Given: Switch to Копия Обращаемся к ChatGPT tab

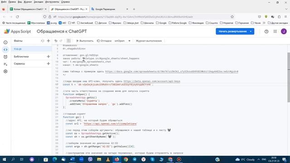Looking at the screenshot, I should pyautogui.click(x=28, y=9).
